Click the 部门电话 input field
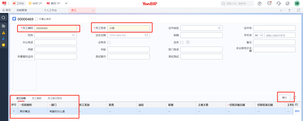The height and width of the screenshot is (121, 303). coord(202,50)
